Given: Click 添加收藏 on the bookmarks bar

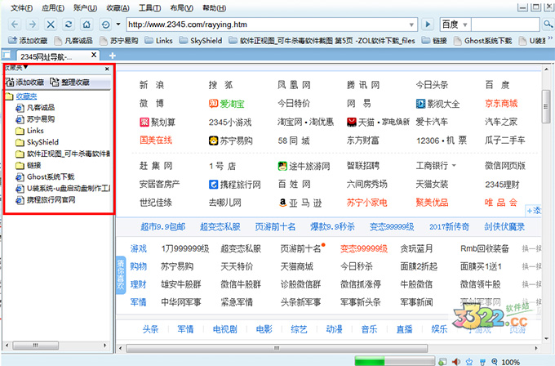Looking at the screenshot, I should [x=28, y=41].
